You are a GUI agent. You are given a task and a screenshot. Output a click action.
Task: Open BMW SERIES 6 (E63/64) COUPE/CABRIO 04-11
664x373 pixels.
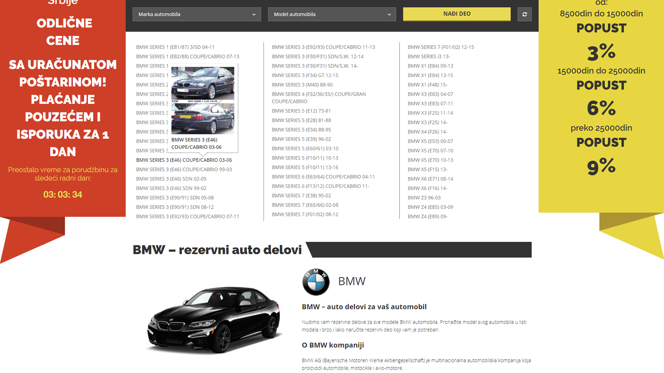point(323,176)
